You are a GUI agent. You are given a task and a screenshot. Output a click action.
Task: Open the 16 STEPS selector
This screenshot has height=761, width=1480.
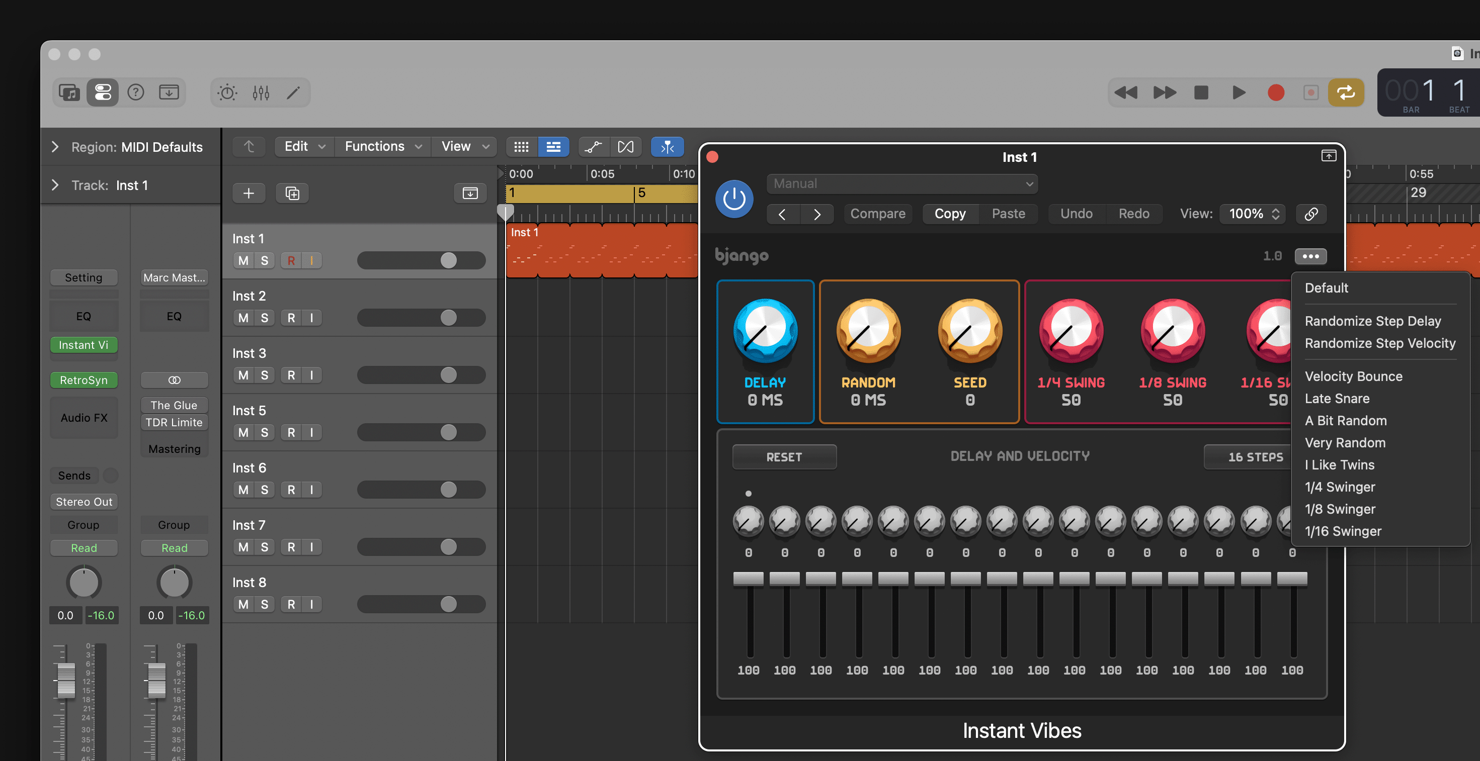[x=1248, y=457]
